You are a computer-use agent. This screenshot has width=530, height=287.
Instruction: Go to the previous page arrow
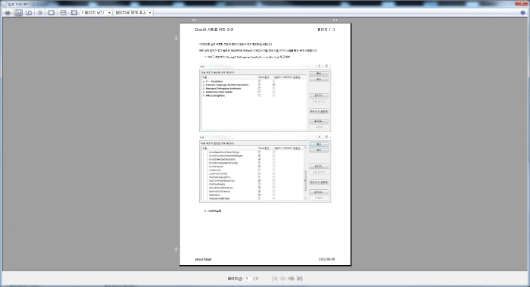[282, 278]
